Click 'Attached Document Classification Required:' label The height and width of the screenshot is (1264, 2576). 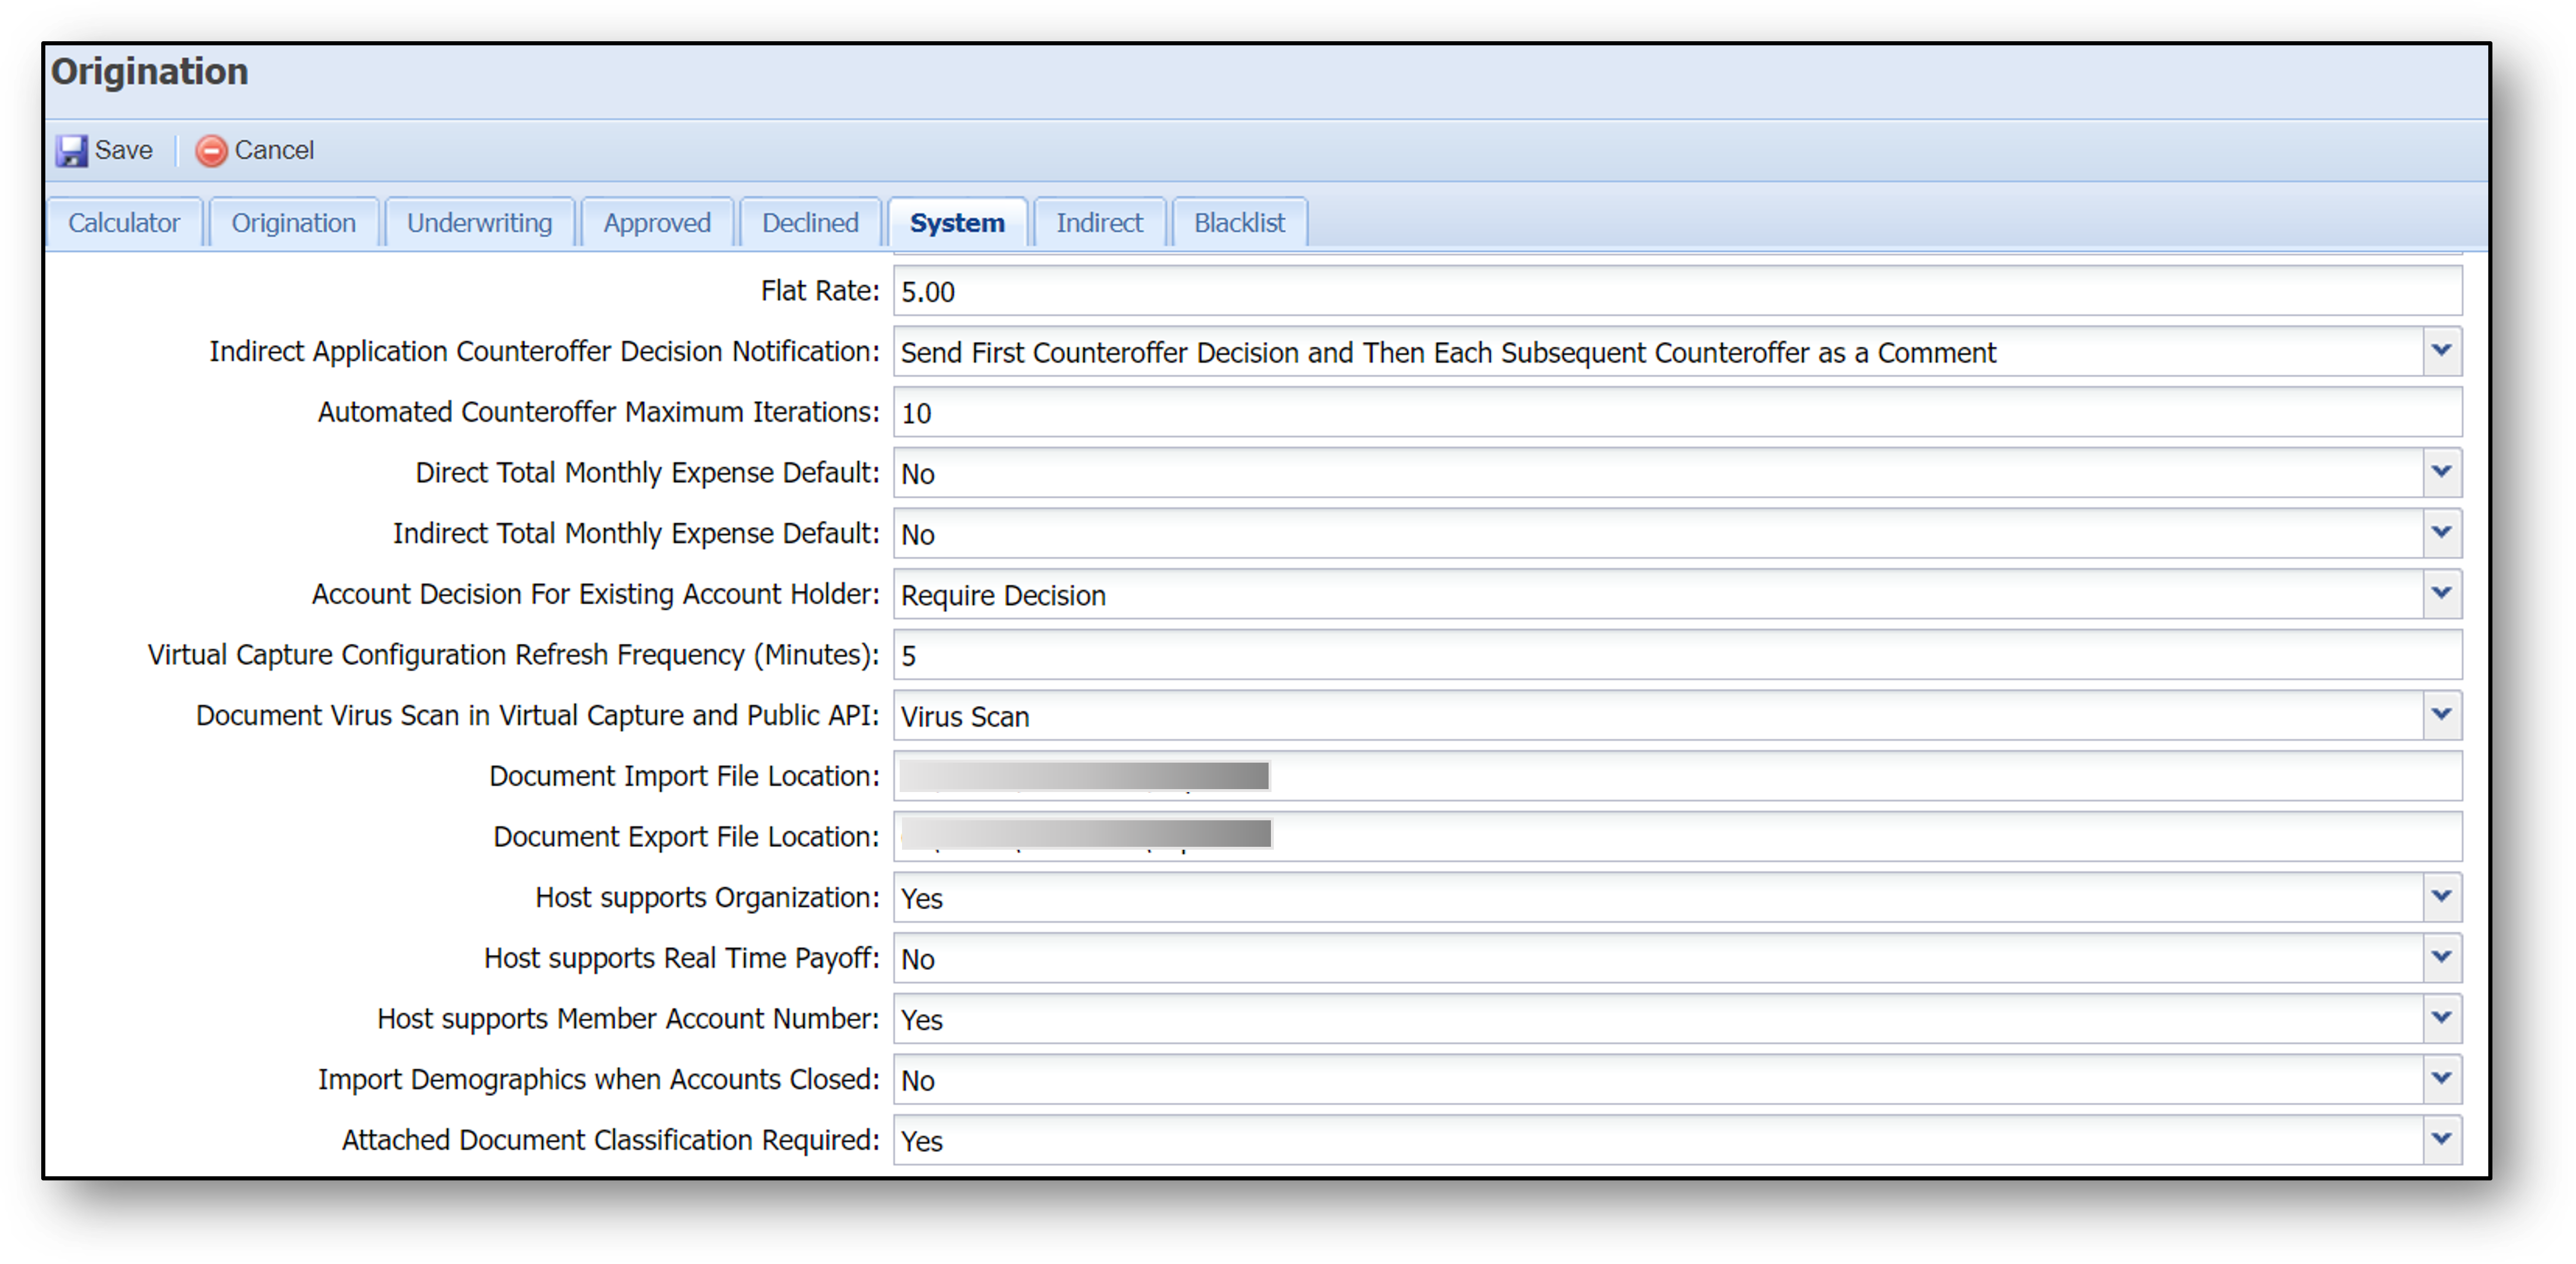tap(610, 1140)
